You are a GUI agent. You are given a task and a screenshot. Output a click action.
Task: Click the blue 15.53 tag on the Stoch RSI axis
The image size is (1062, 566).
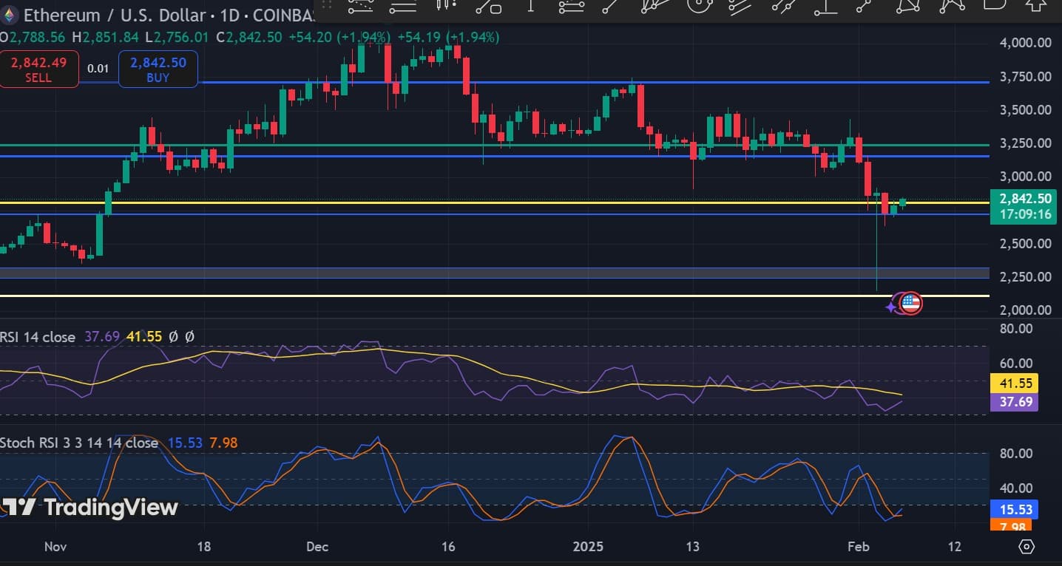[x=1014, y=509]
